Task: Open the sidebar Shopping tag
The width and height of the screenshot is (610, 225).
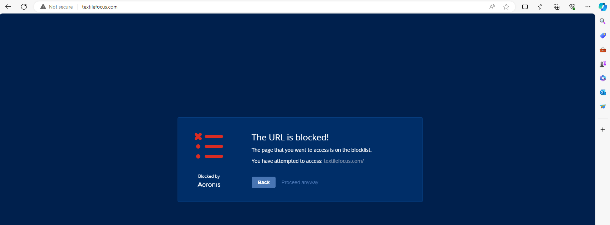Action: [x=603, y=36]
